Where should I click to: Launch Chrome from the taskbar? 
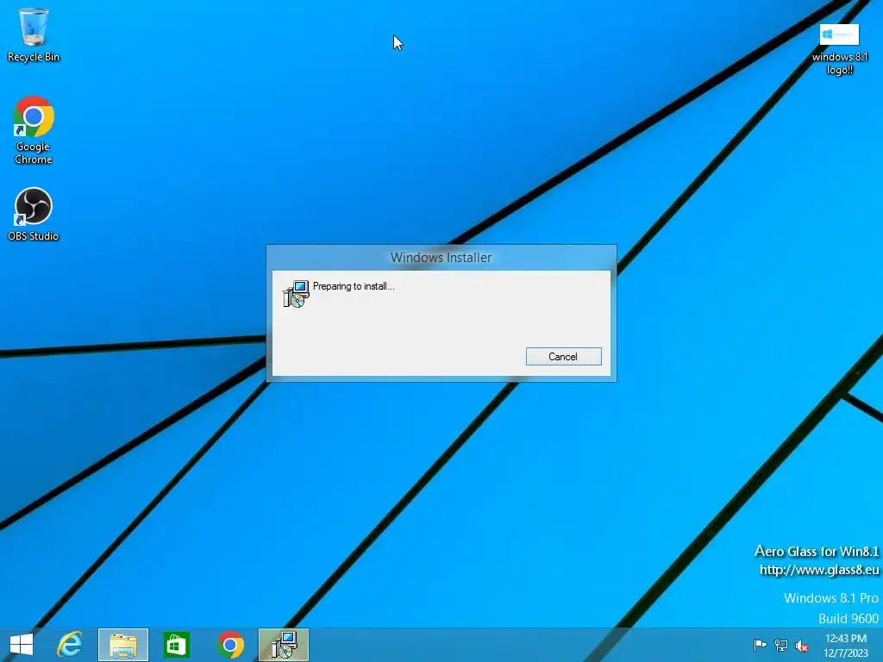(229, 645)
